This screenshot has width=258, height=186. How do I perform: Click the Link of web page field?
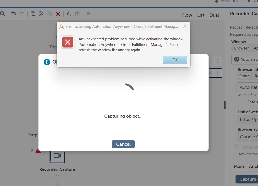click(x=248, y=119)
